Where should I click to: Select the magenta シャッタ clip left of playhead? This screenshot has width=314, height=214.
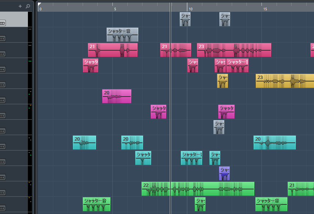(x=158, y=112)
